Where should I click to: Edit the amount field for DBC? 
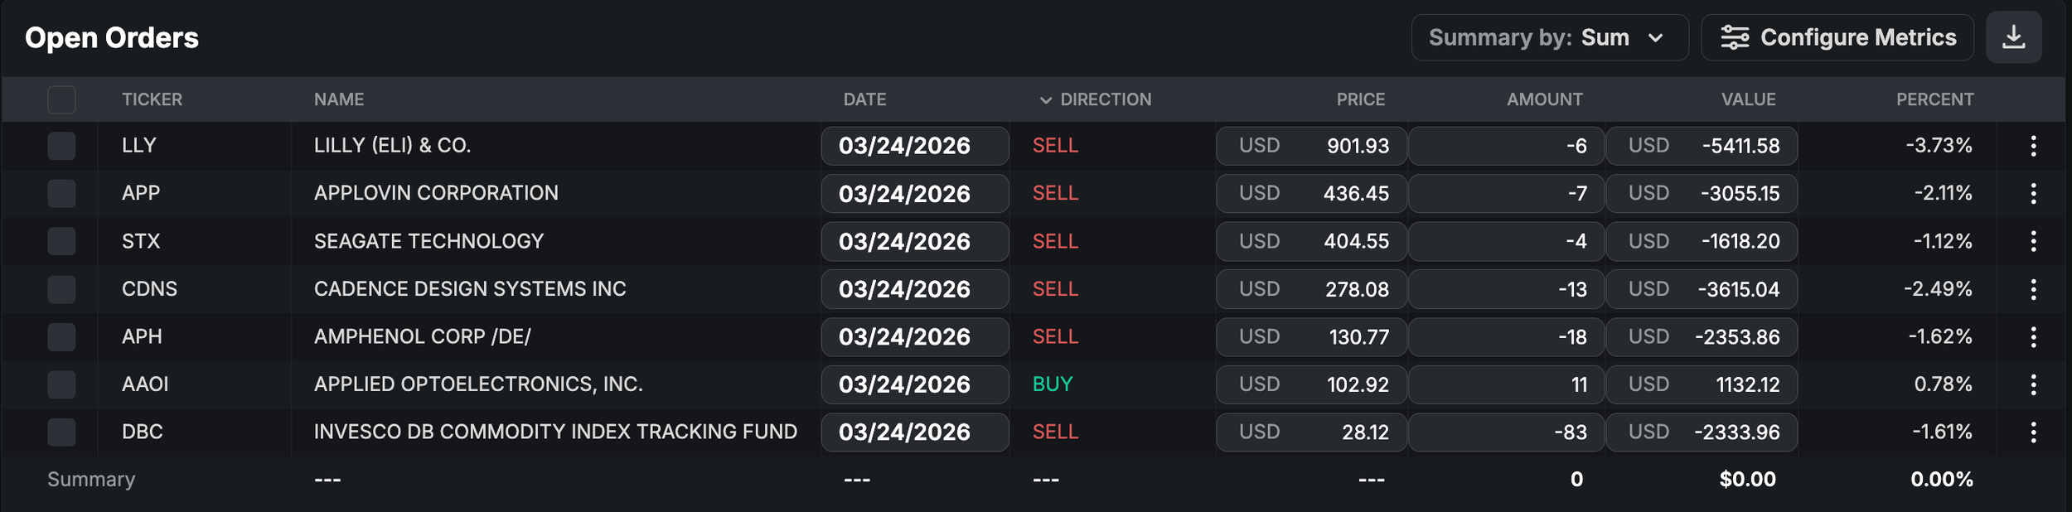point(1506,432)
